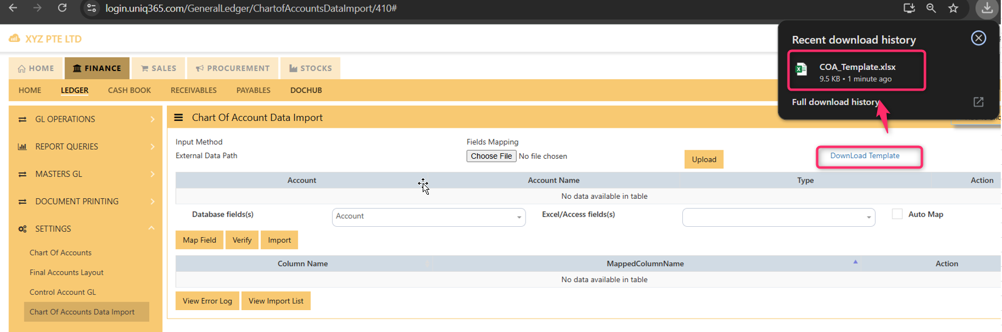Viewport: 1002px width, 332px height.
Task: Select CASH BOOK submenu item
Action: (x=129, y=90)
